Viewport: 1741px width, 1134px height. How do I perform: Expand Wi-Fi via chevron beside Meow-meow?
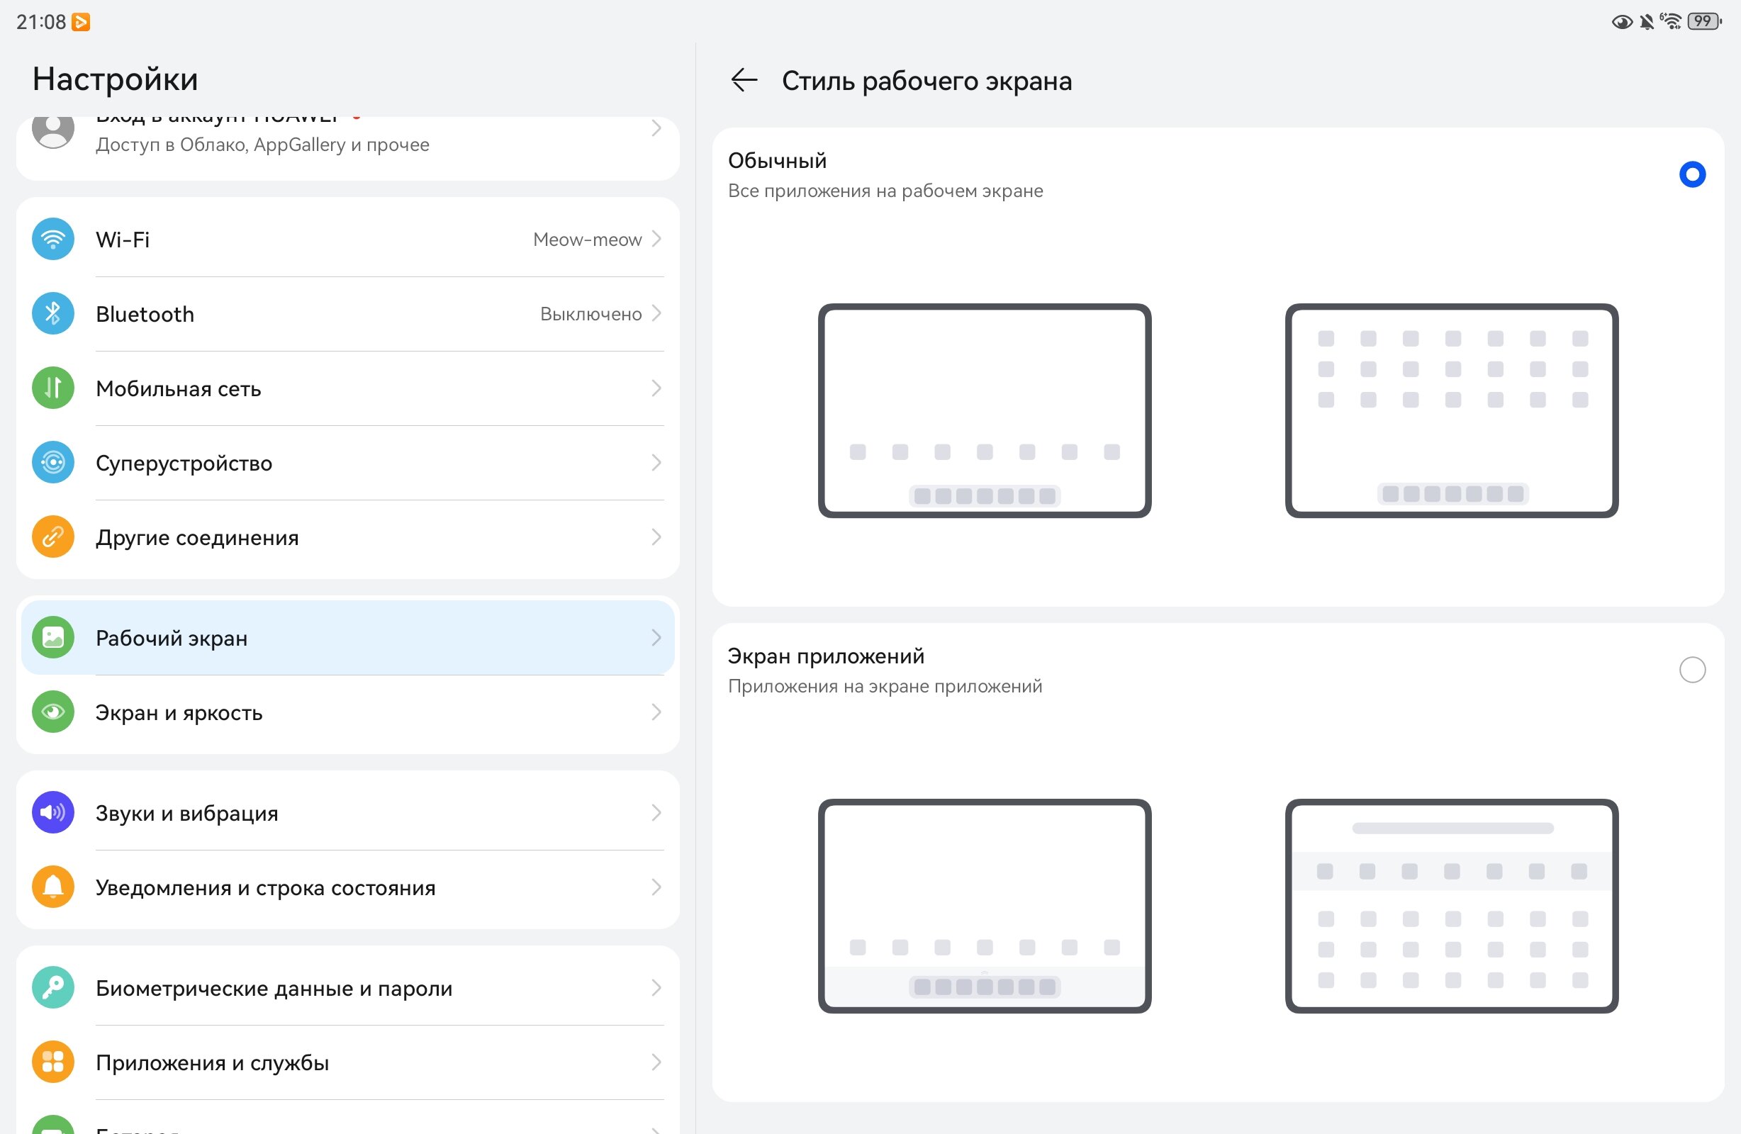[656, 240]
